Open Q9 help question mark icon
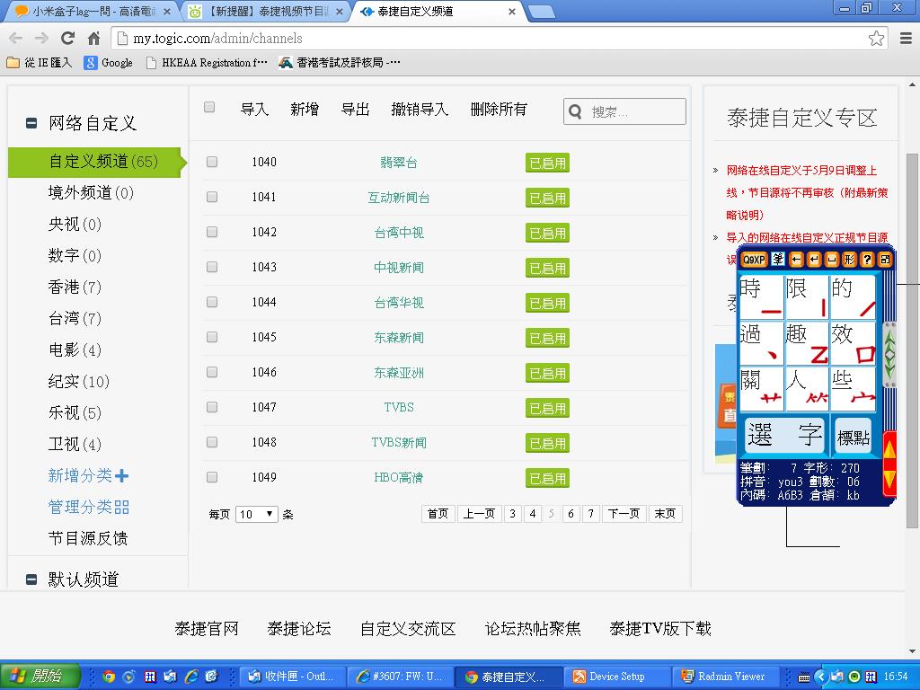This screenshot has height=690, width=920. click(867, 260)
